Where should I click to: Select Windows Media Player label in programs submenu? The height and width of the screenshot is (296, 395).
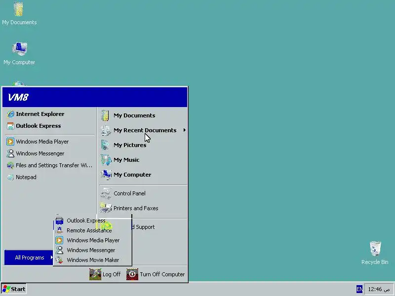point(93,240)
